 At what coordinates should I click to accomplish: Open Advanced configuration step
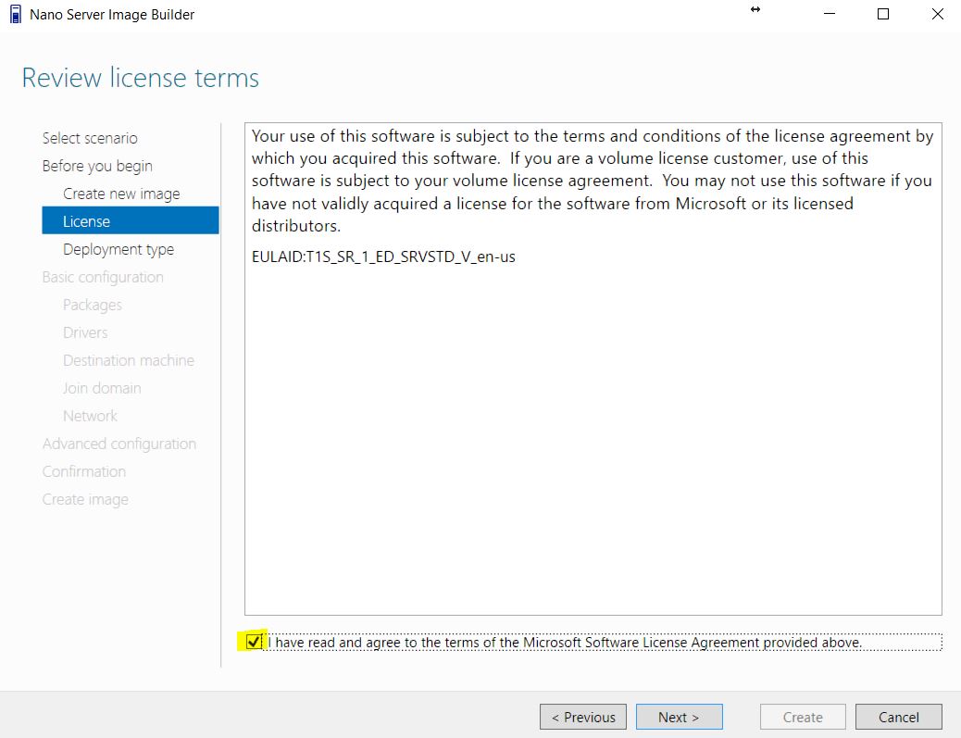(x=119, y=444)
